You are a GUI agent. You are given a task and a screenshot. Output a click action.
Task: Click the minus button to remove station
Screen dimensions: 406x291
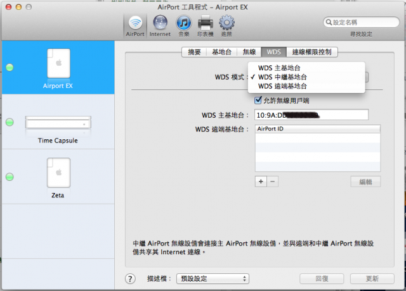click(x=272, y=182)
